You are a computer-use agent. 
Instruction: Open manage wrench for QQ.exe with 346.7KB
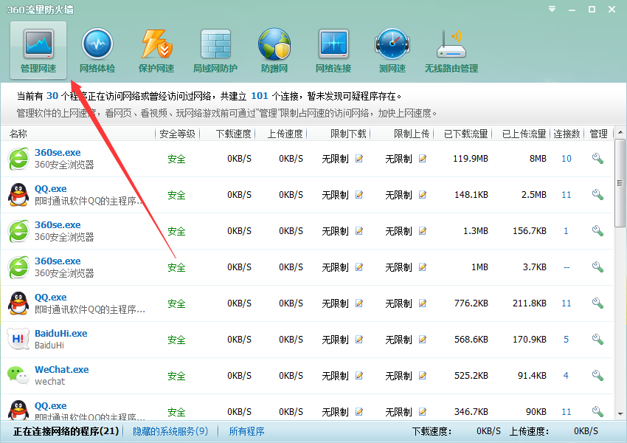click(597, 411)
